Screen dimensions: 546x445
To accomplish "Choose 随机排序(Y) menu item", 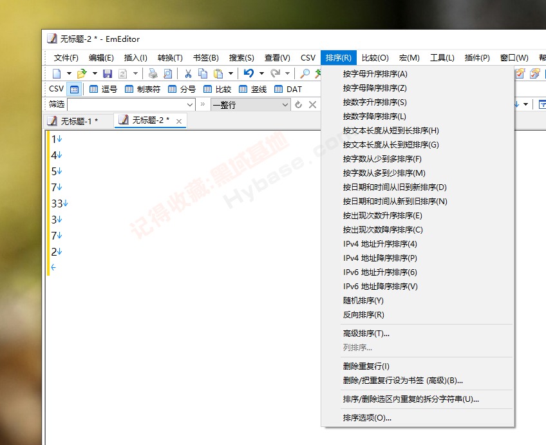I will point(418,301).
